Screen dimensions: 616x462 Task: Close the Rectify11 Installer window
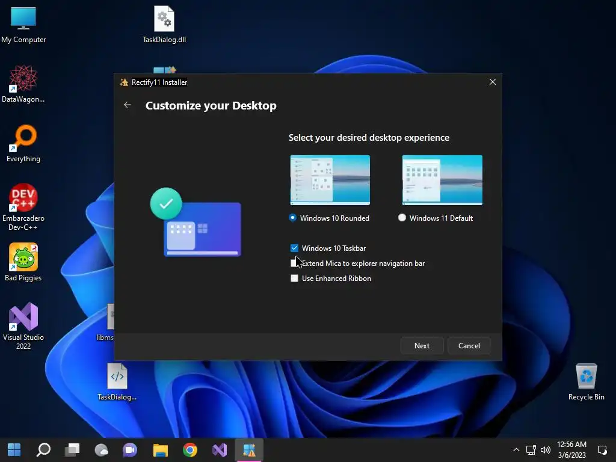(x=492, y=82)
